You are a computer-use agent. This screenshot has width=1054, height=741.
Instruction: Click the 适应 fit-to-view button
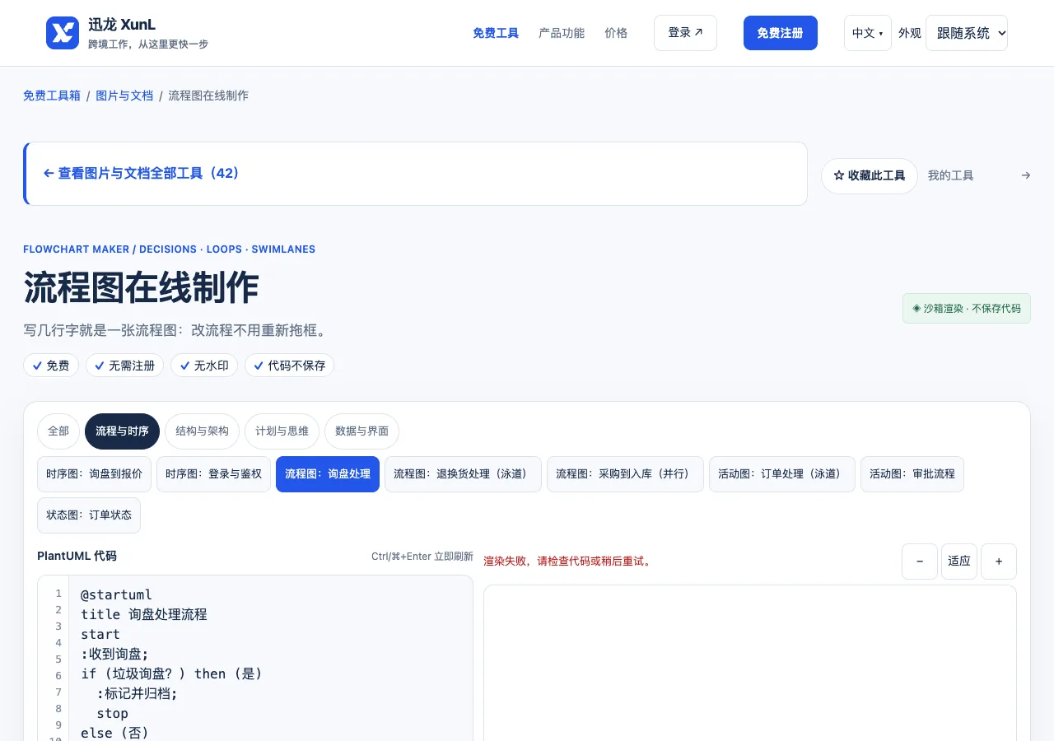point(959,562)
